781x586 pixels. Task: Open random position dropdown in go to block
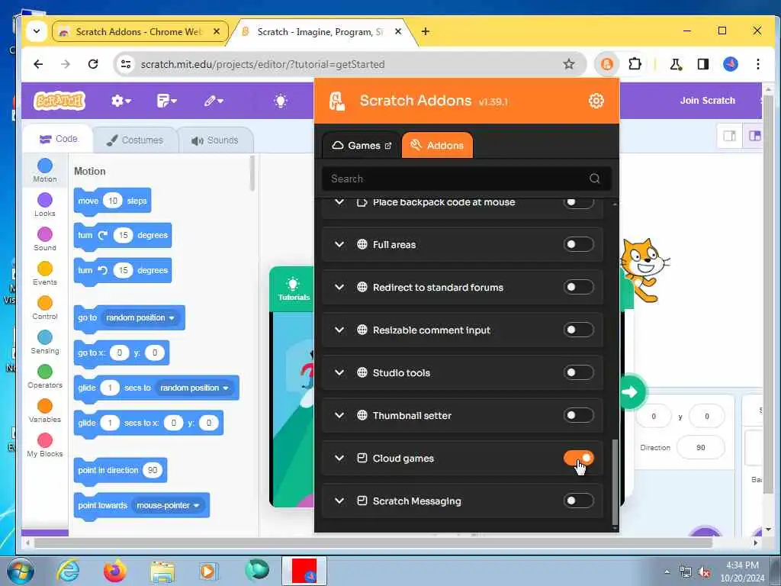pyautogui.click(x=140, y=317)
